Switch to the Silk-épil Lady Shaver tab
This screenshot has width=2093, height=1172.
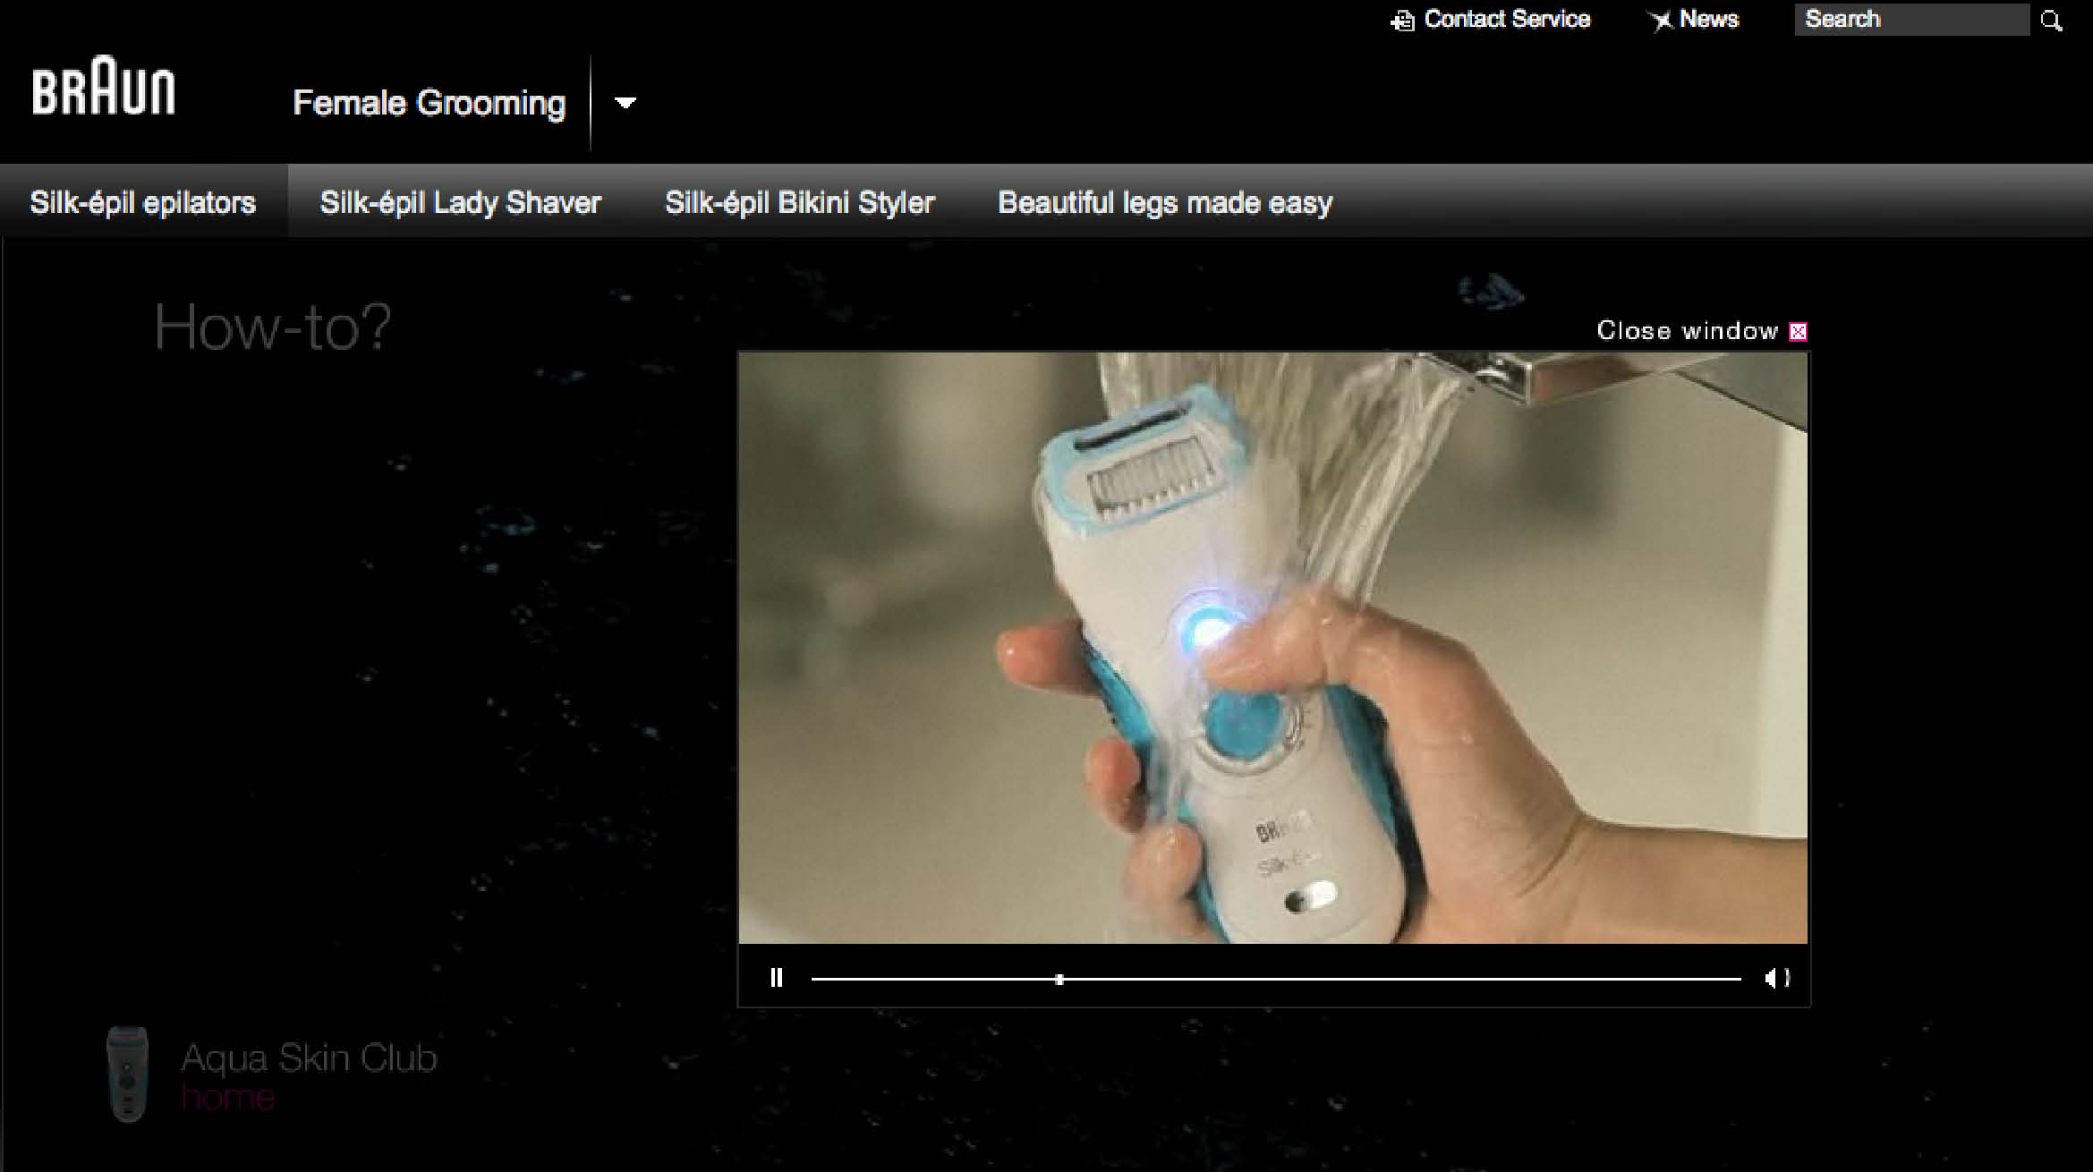[460, 202]
